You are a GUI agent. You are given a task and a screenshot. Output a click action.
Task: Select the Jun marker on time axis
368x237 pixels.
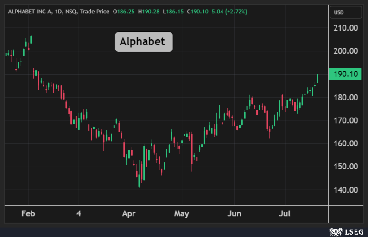(235, 214)
